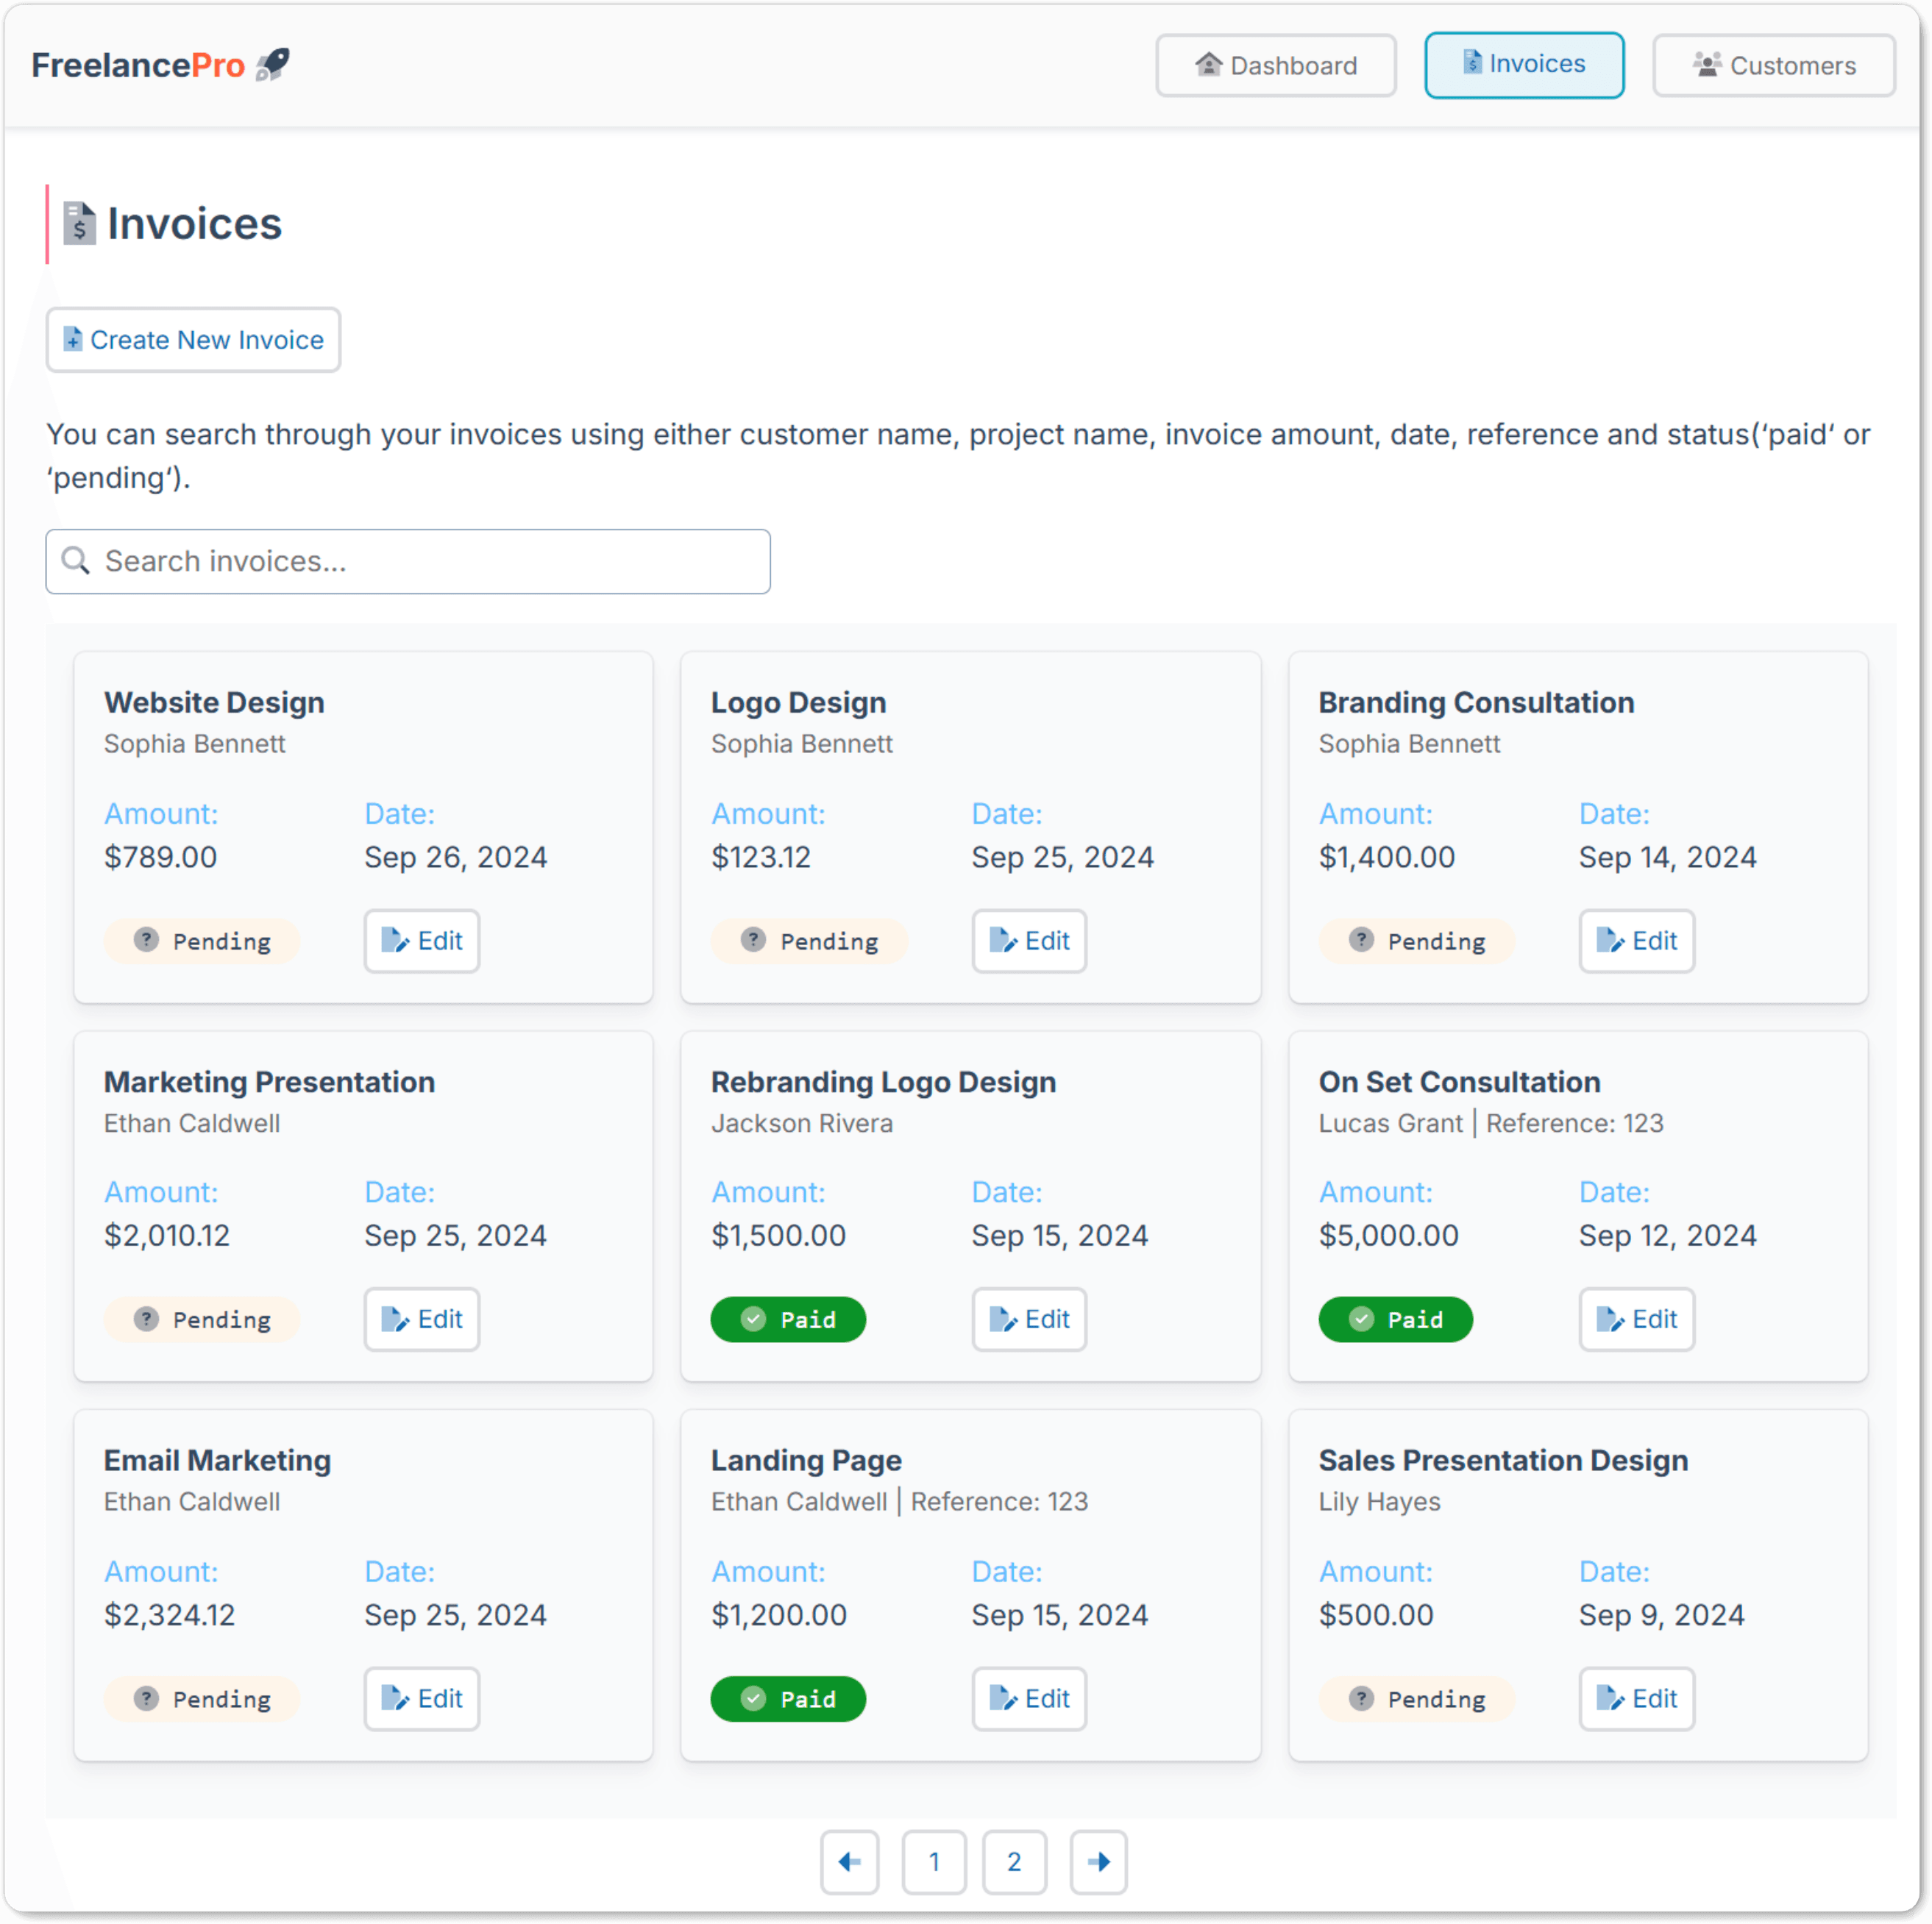The width and height of the screenshot is (1932, 1924).
Task: Go to the Customers tab
Action: 1773,66
